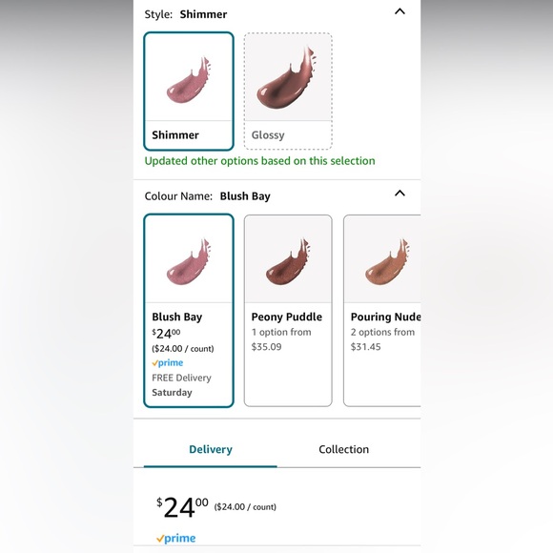Collapse the Colour Name section chevron

click(x=399, y=194)
